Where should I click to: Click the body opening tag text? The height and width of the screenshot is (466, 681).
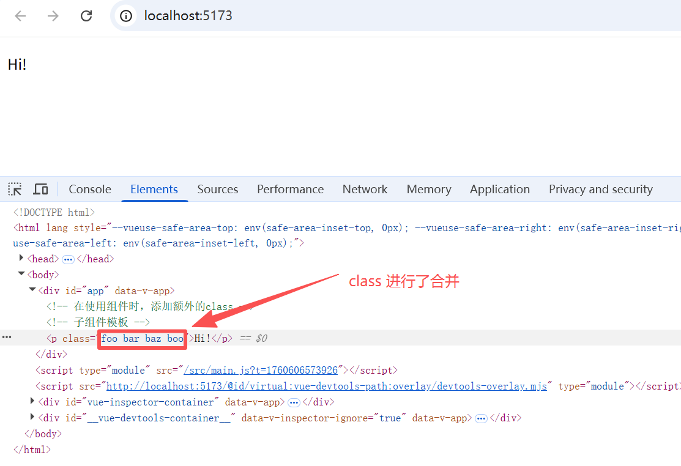pos(43,275)
